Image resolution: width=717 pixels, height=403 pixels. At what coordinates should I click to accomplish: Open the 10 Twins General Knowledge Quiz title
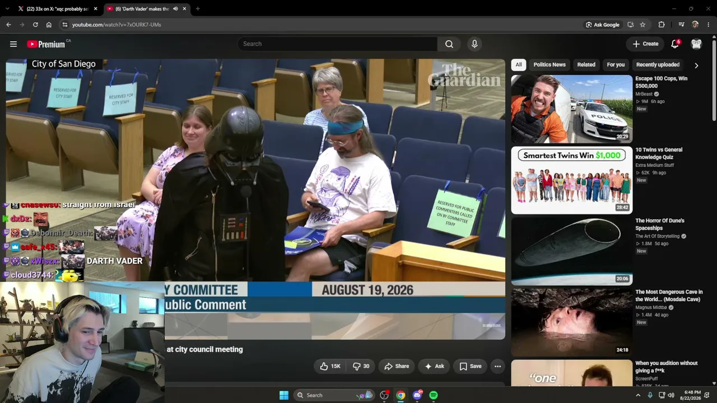point(659,153)
